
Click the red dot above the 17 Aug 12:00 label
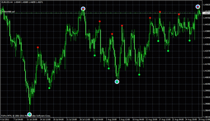(x=160, y=12)
